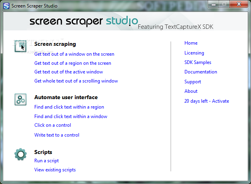Choose Get whole text out of a scrolling window

pos(76,81)
